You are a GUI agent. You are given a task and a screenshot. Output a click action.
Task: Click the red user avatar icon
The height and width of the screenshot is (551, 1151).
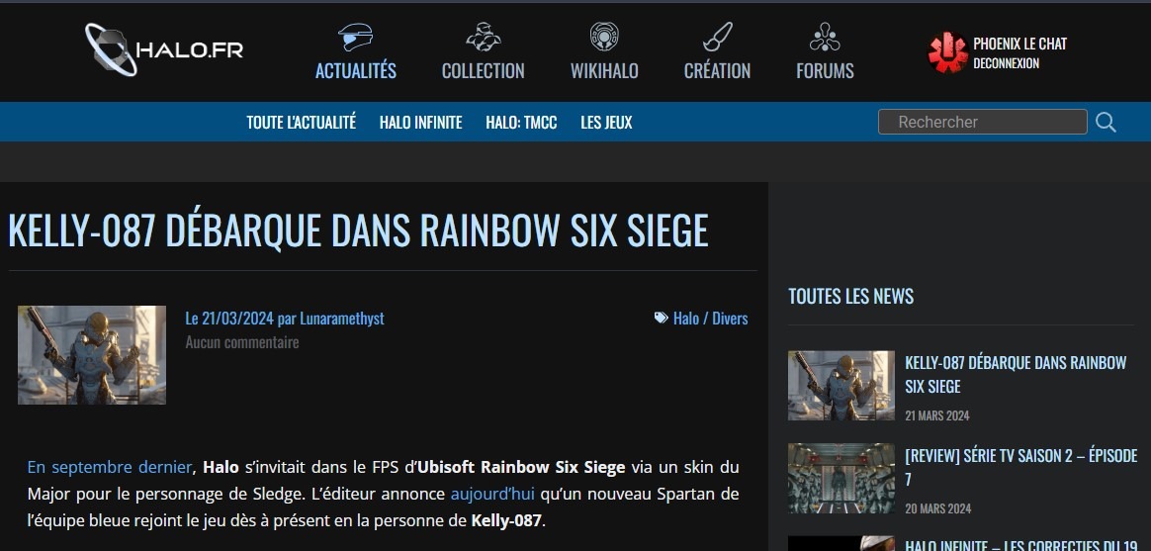947,52
